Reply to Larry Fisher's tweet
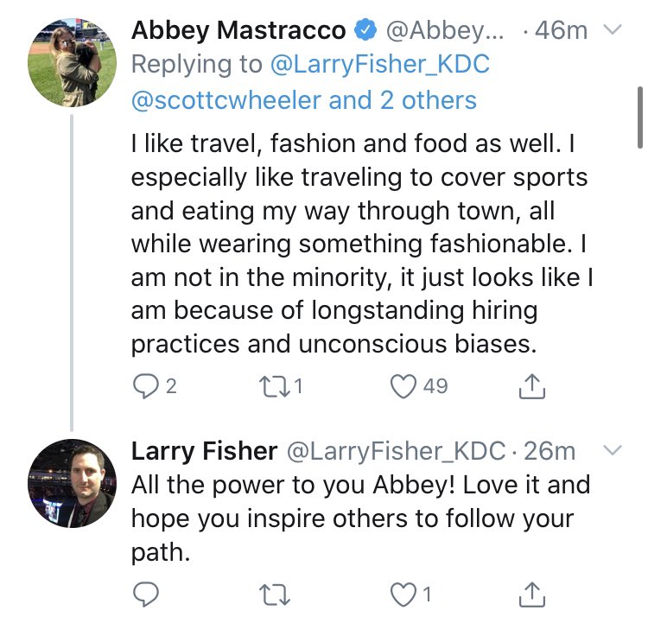The height and width of the screenshot is (623, 648). tap(143, 594)
